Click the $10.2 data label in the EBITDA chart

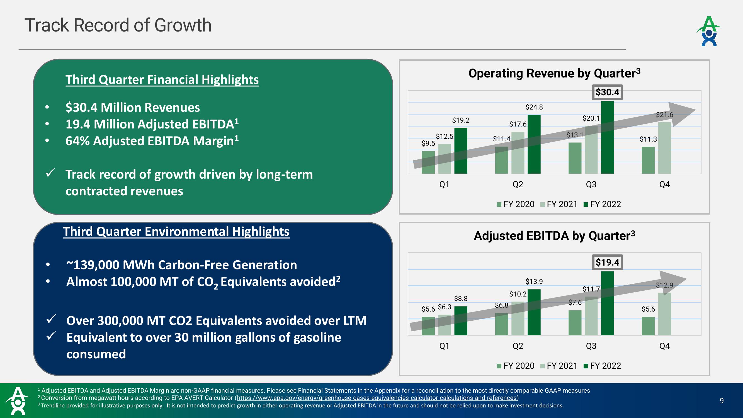pos(518,294)
